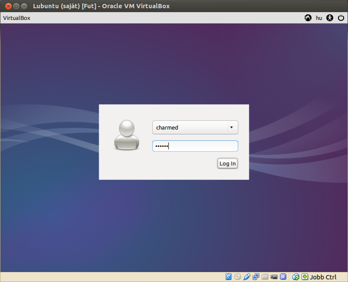Open the network adapters status icon
Image resolution: width=348 pixels, height=282 pixels.
256,277
